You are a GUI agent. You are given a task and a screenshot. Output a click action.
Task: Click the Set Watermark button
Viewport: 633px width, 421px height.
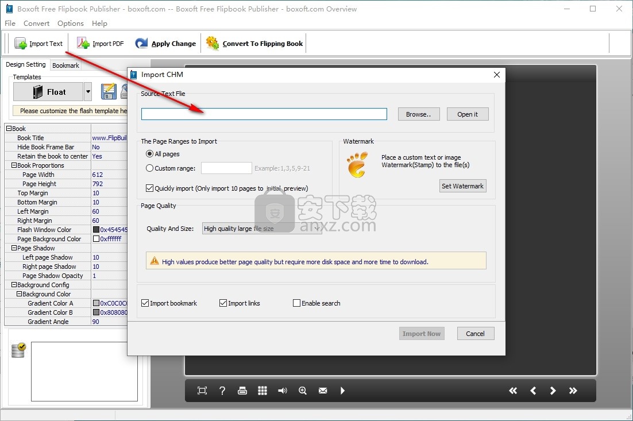pos(462,186)
